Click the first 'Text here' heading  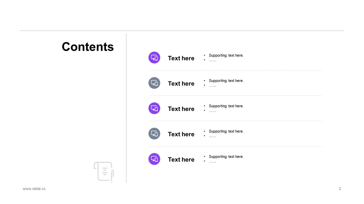coord(181,58)
